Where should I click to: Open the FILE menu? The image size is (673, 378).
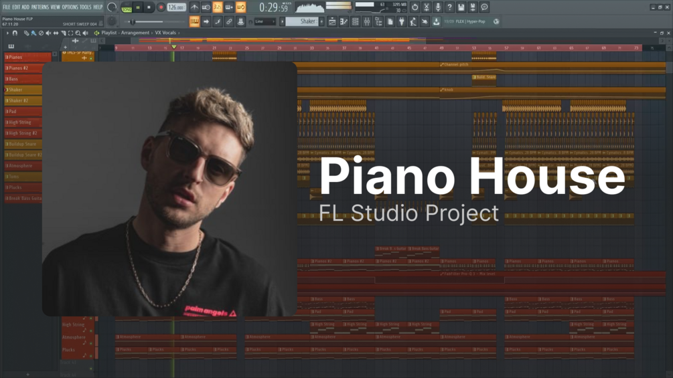[7, 7]
